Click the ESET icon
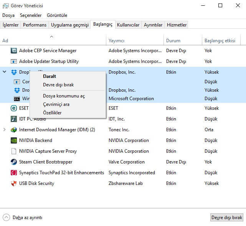The width and height of the screenshot is (246, 226). [14, 108]
